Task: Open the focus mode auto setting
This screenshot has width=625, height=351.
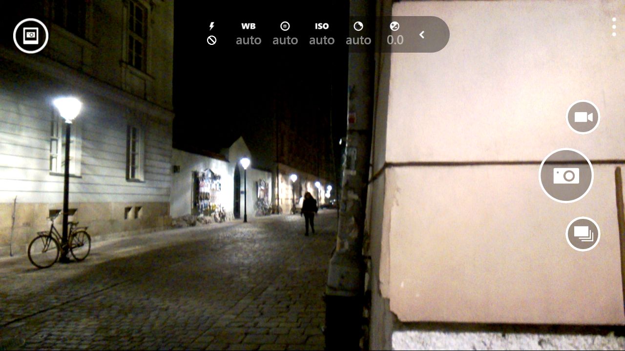Action: [x=285, y=34]
